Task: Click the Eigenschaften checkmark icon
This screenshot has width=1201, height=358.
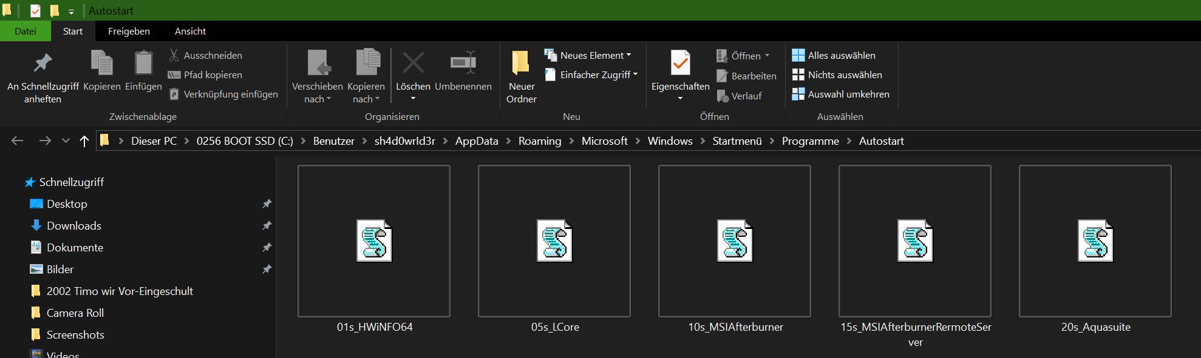Action: [x=681, y=64]
